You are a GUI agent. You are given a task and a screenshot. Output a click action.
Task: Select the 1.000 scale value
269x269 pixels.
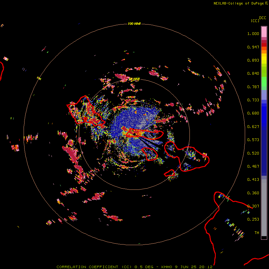(x=253, y=33)
